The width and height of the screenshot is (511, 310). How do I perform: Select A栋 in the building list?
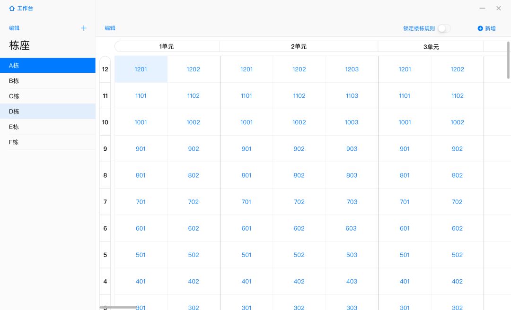48,66
